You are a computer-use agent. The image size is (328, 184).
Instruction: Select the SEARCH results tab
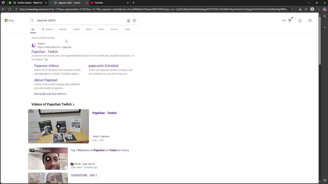47,29
